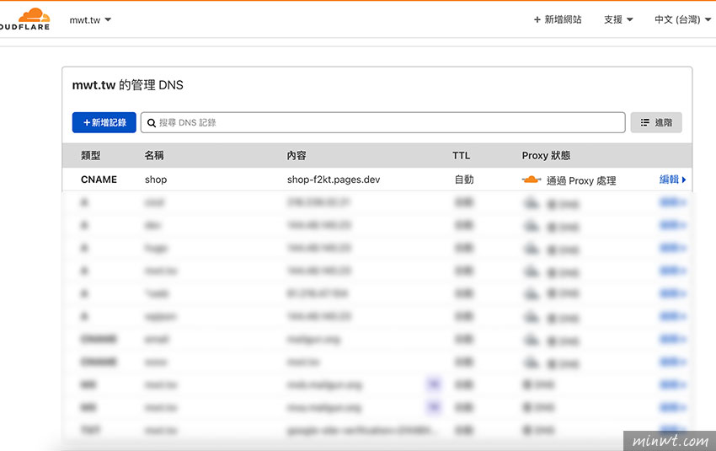Click the mwt.tw 的管理 DNS heading
The image size is (716, 451).
tap(128, 85)
